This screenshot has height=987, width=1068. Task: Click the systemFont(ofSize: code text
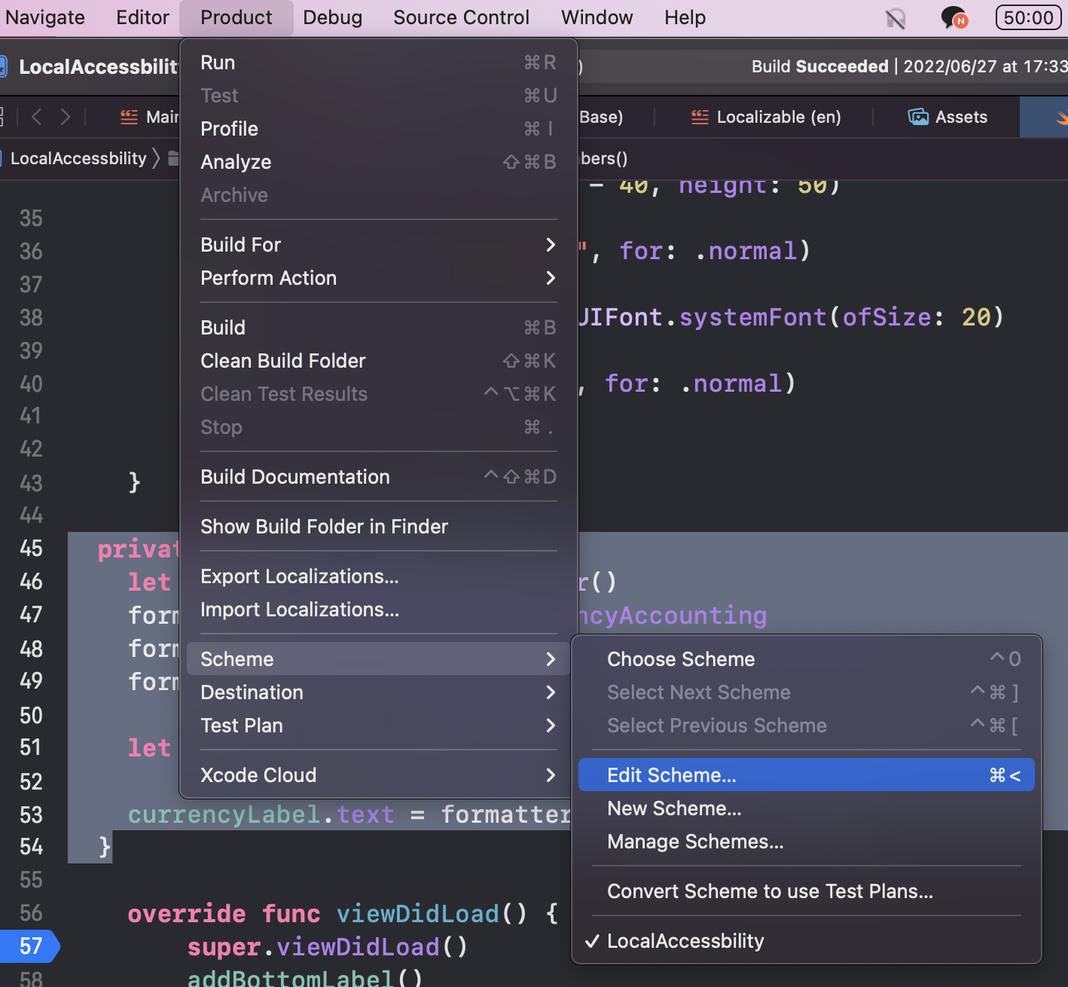[x=806, y=317]
